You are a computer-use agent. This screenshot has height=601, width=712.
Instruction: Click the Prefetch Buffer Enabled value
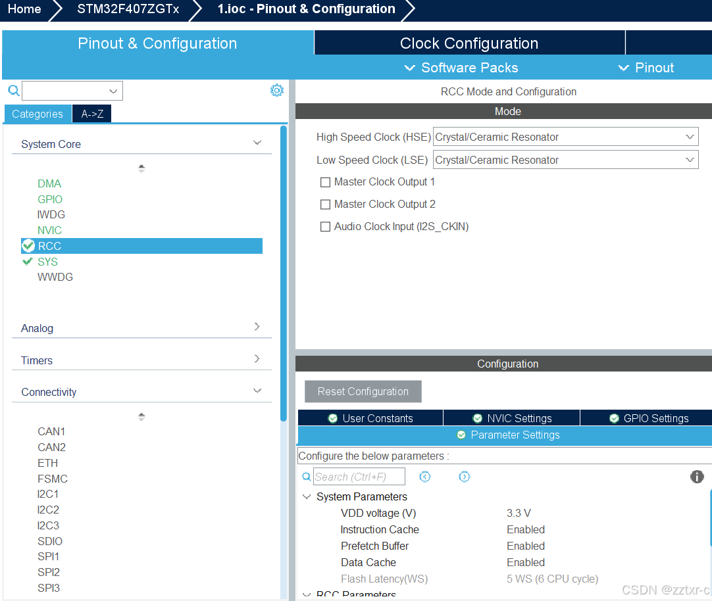pyautogui.click(x=526, y=546)
